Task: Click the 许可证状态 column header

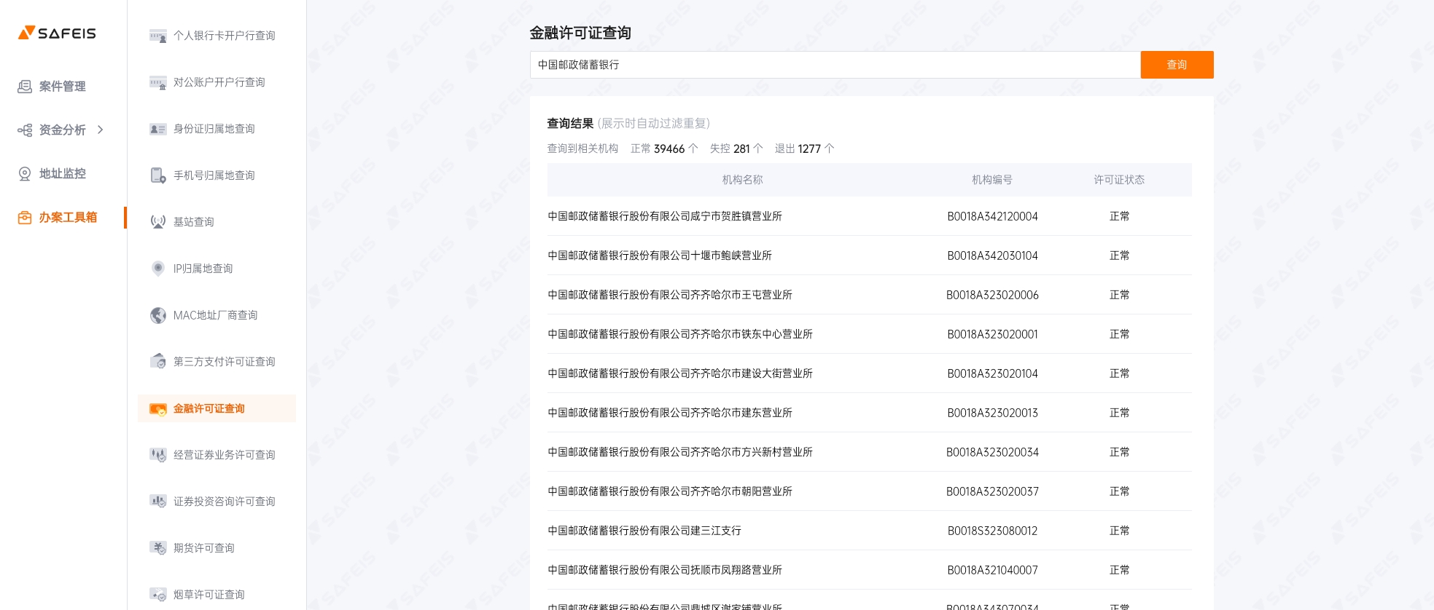Action: (1119, 180)
